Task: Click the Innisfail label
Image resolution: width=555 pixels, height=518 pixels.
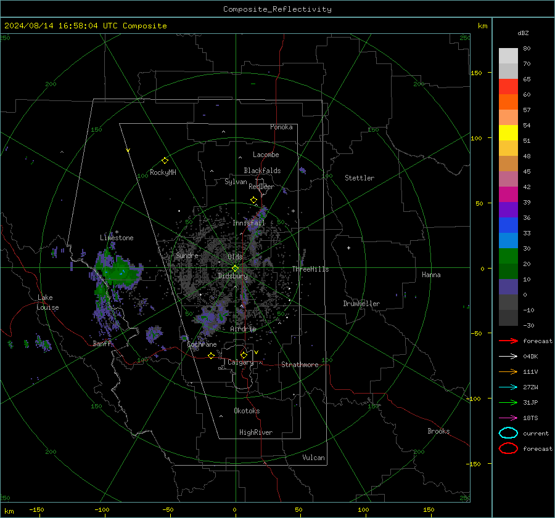Action: 249,223
